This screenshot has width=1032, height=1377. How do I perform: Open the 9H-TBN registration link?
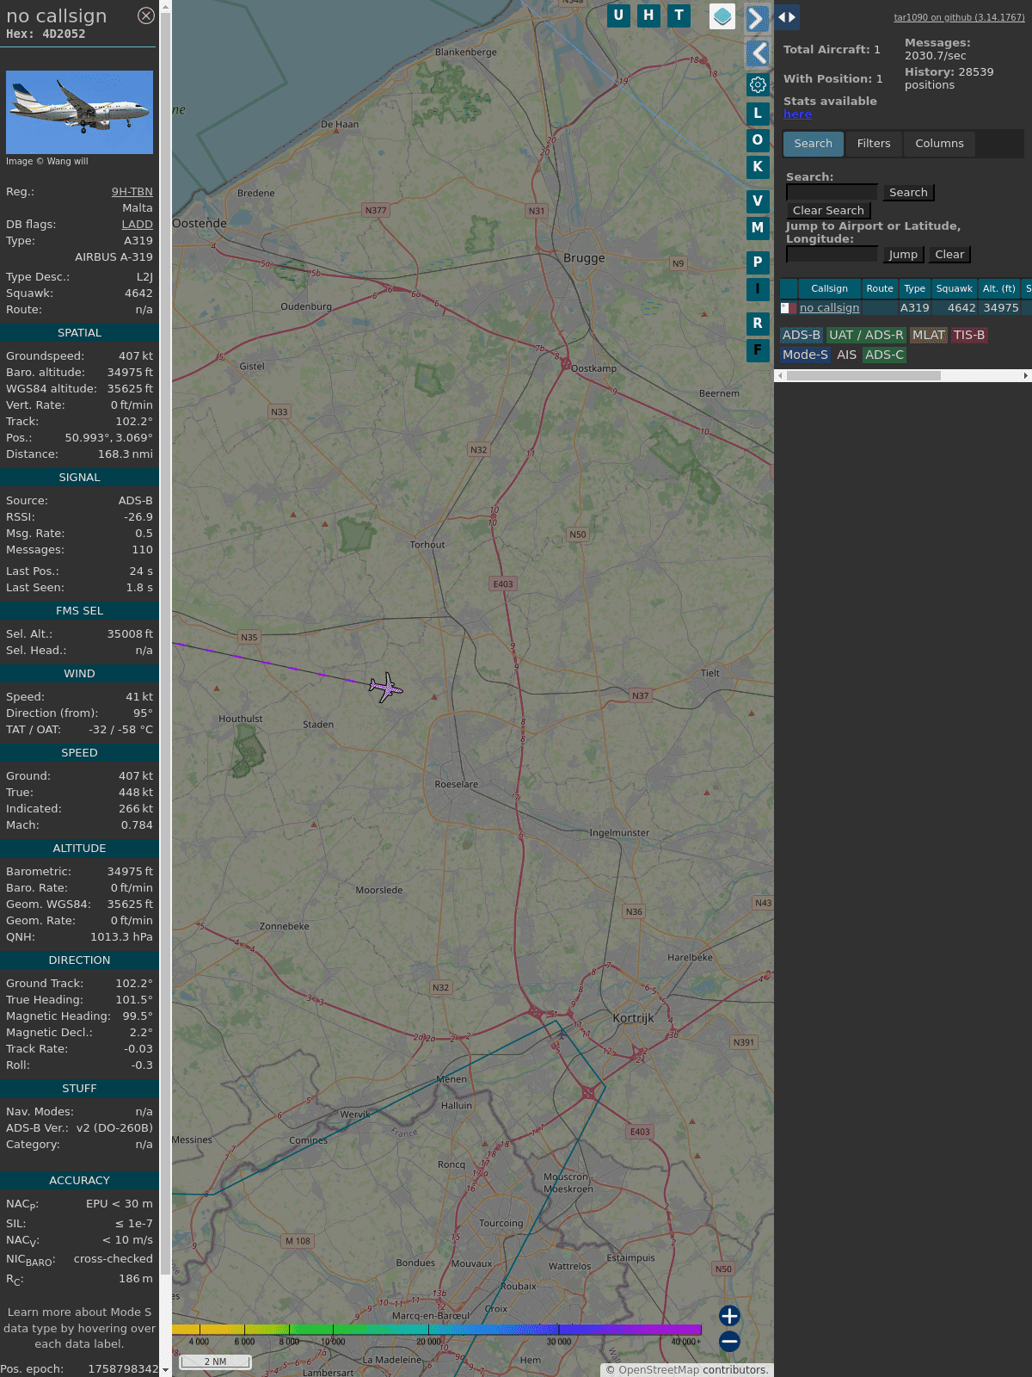(132, 192)
